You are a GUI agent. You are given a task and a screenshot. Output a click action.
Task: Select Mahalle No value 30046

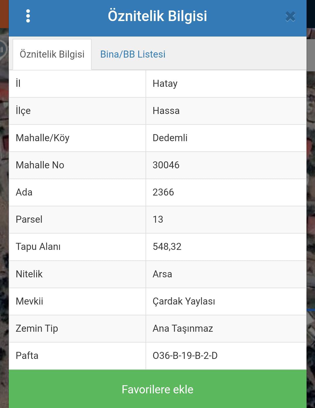click(166, 165)
